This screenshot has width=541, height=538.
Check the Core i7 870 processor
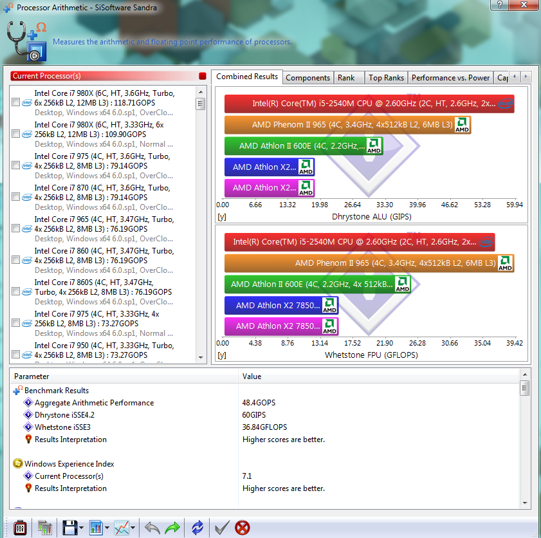(15, 197)
